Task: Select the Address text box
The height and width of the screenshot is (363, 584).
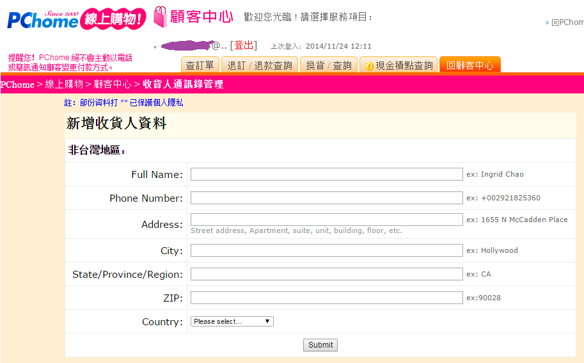Action: pyautogui.click(x=326, y=220)
